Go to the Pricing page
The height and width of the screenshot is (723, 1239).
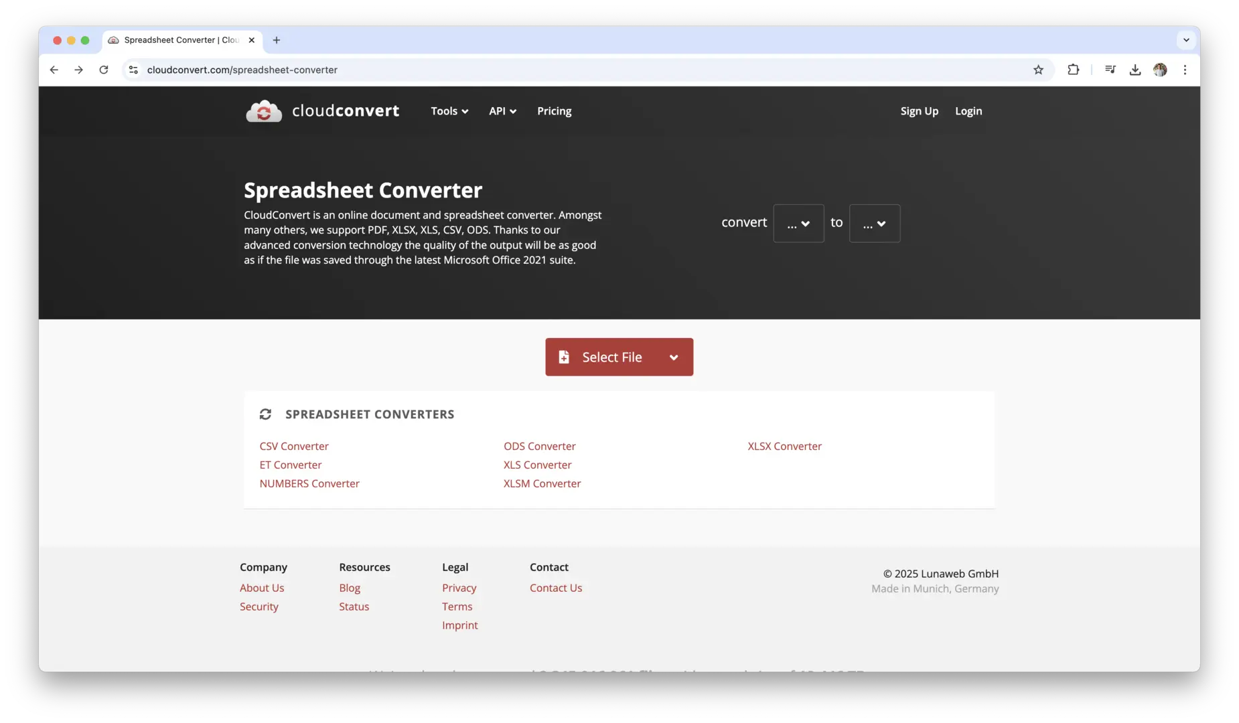click(x=554, y=111)
